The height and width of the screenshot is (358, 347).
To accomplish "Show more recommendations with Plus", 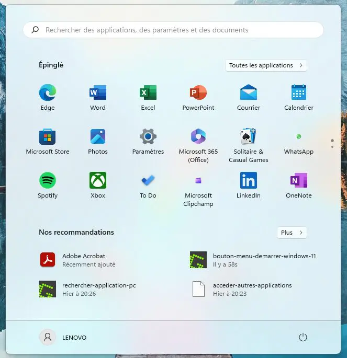I will coord(292,233).
